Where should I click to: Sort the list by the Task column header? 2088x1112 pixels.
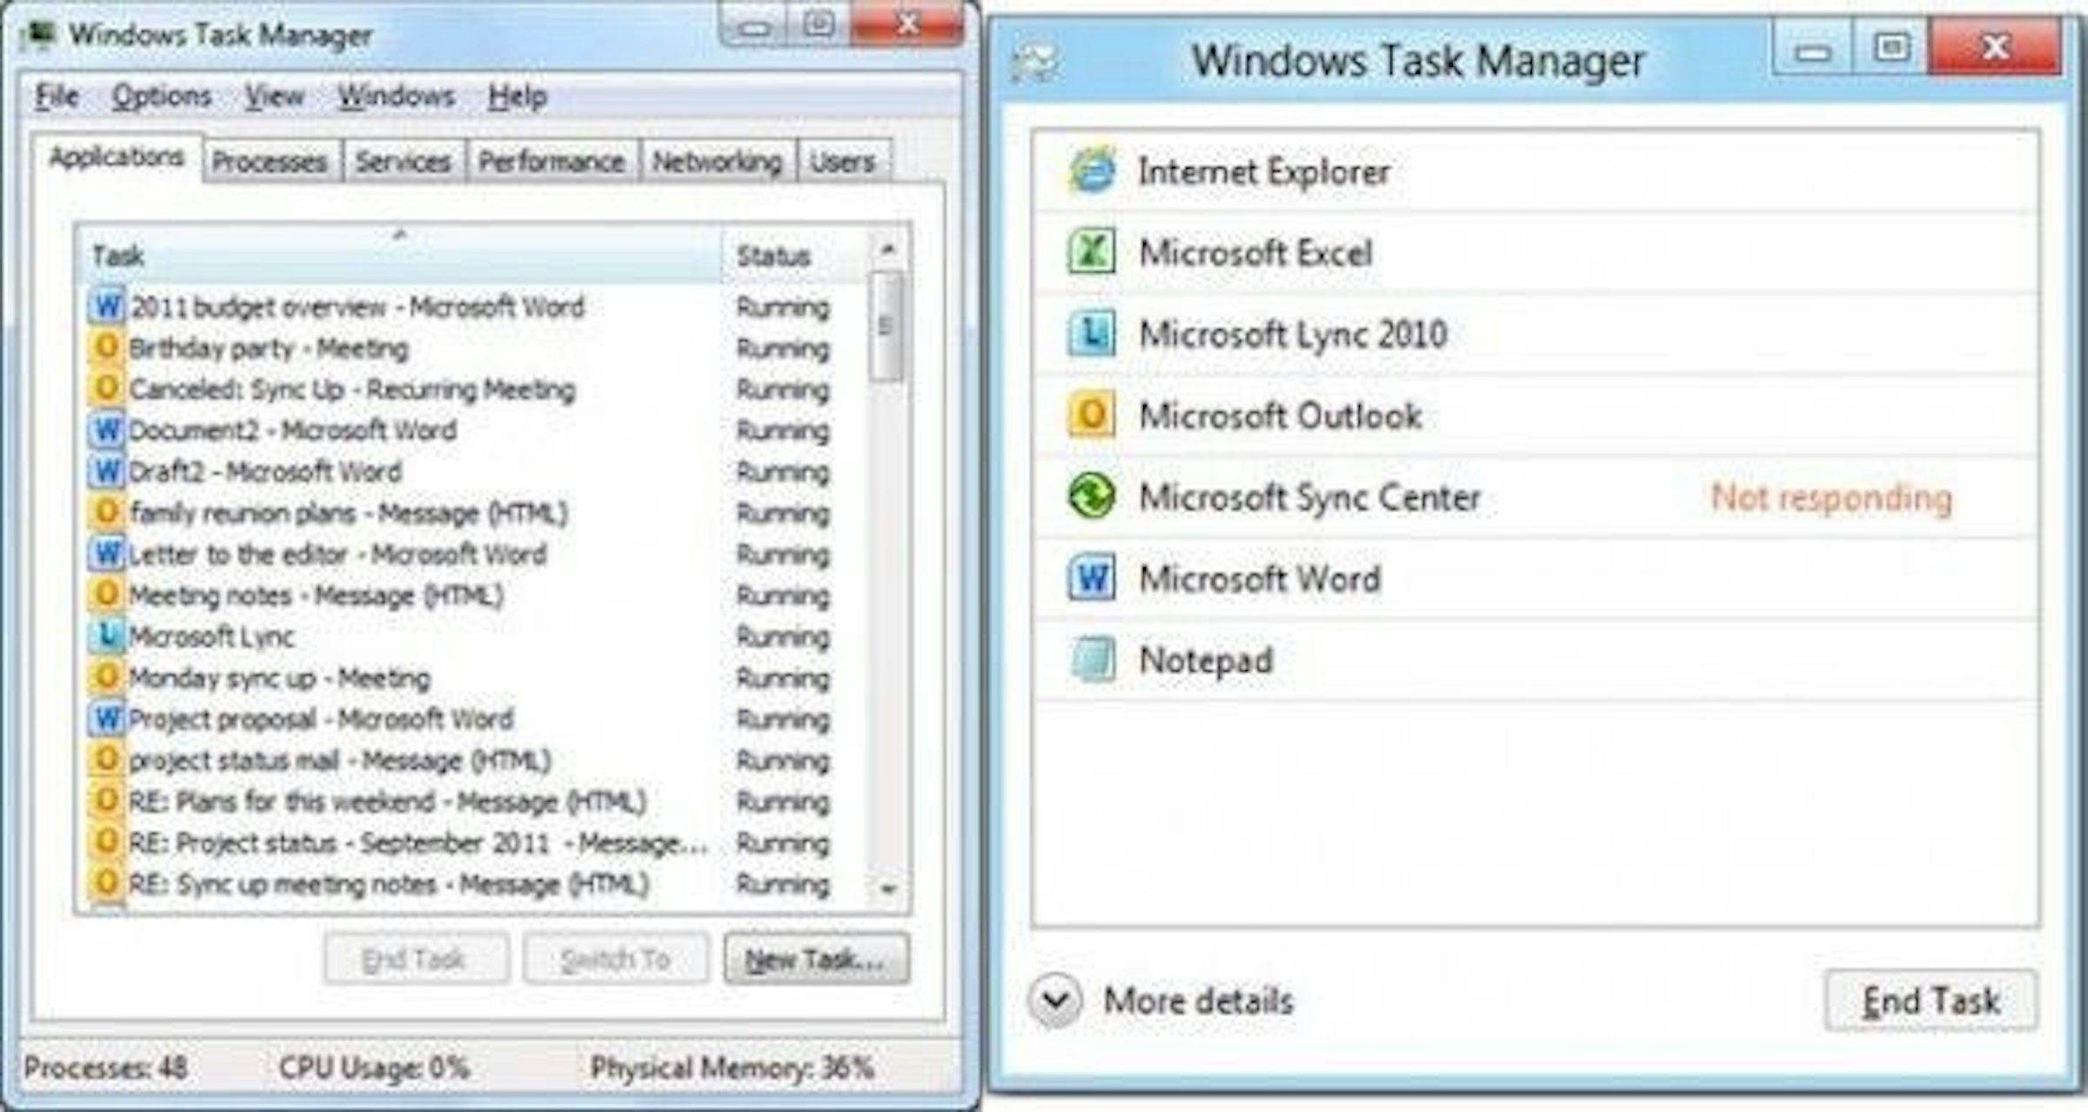pos(400,256)
